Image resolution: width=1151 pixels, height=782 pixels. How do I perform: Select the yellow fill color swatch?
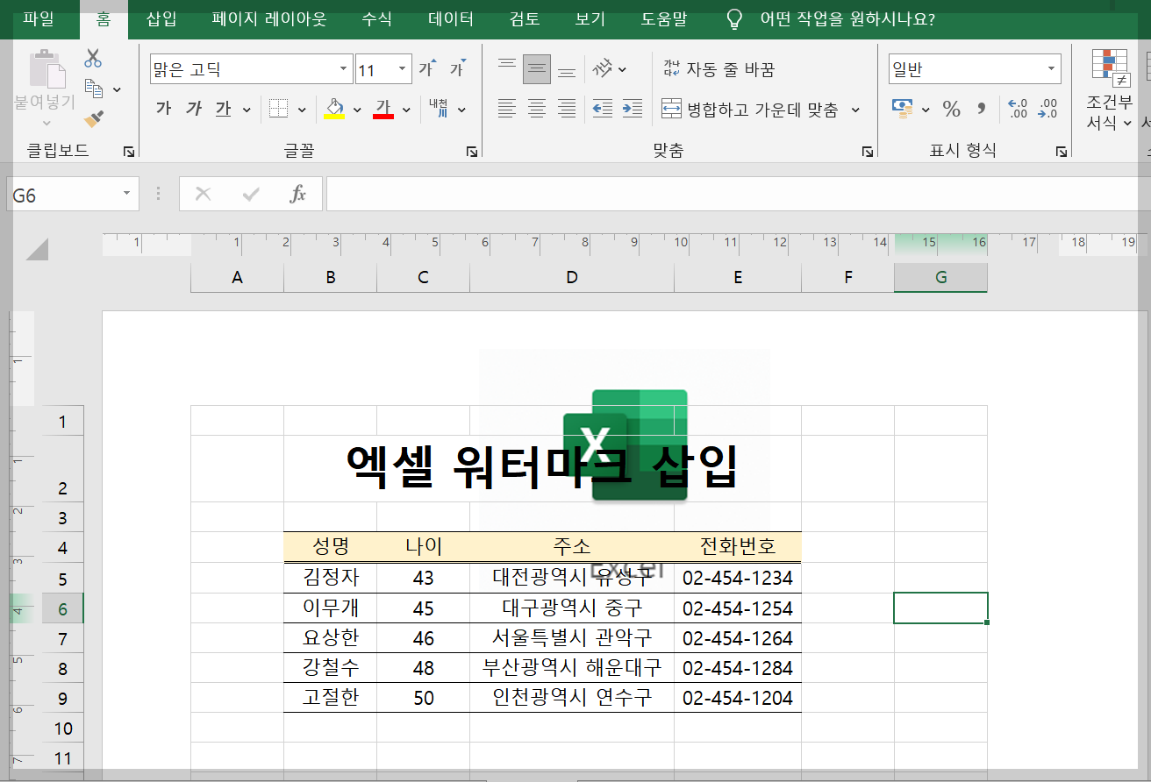click(334, 115)
